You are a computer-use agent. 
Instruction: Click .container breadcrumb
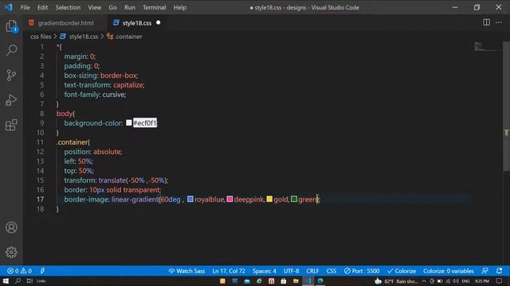pos(129,37)
